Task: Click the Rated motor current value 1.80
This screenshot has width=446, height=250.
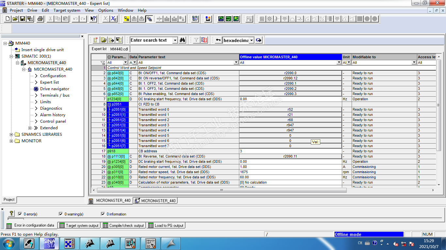Action: pos(290,167)
